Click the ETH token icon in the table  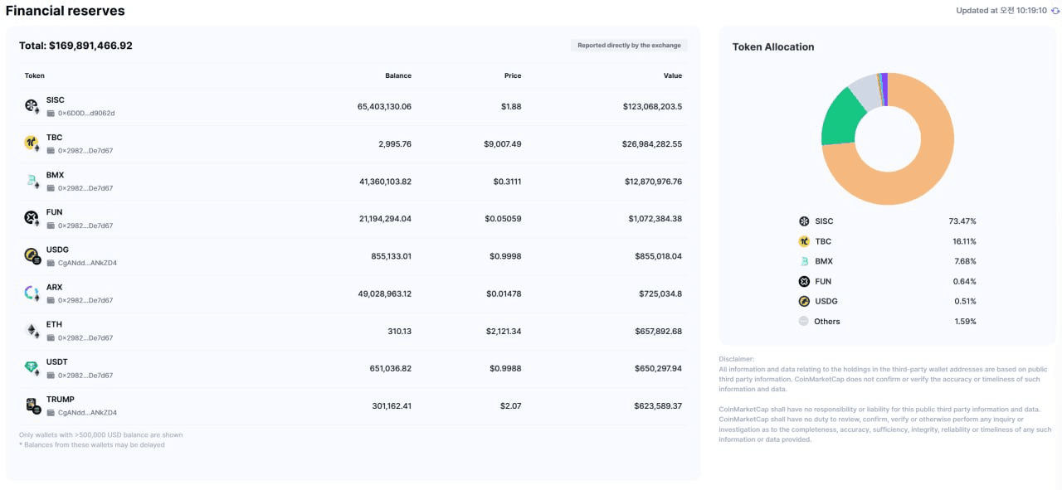coord(32,330)
